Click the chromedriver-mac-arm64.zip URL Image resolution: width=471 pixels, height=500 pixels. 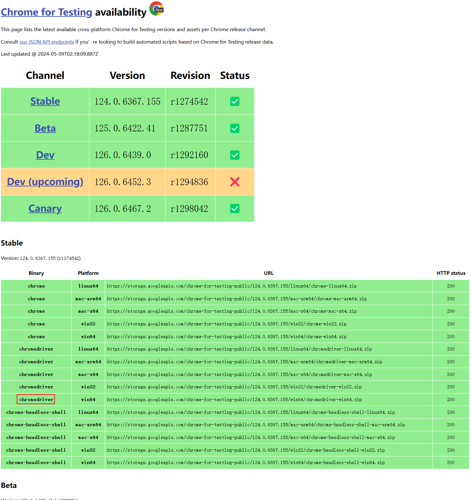tap(244, 362)
